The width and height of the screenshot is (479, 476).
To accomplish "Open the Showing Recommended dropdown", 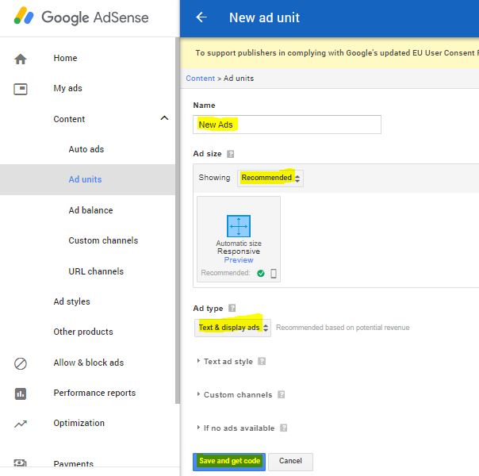I will pos(270,178).
